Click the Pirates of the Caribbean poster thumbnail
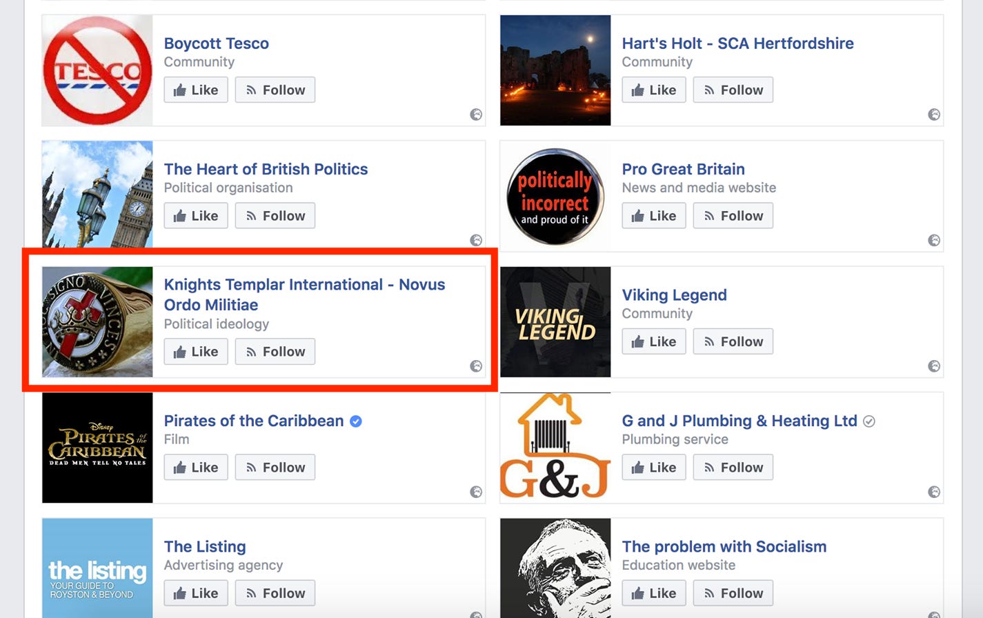983x618 pixels. point(97,448)
